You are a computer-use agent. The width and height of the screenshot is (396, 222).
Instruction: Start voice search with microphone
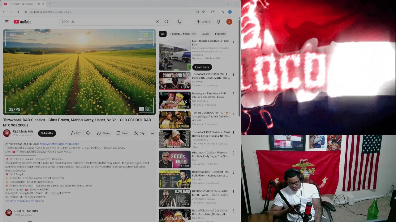point(179,22)
